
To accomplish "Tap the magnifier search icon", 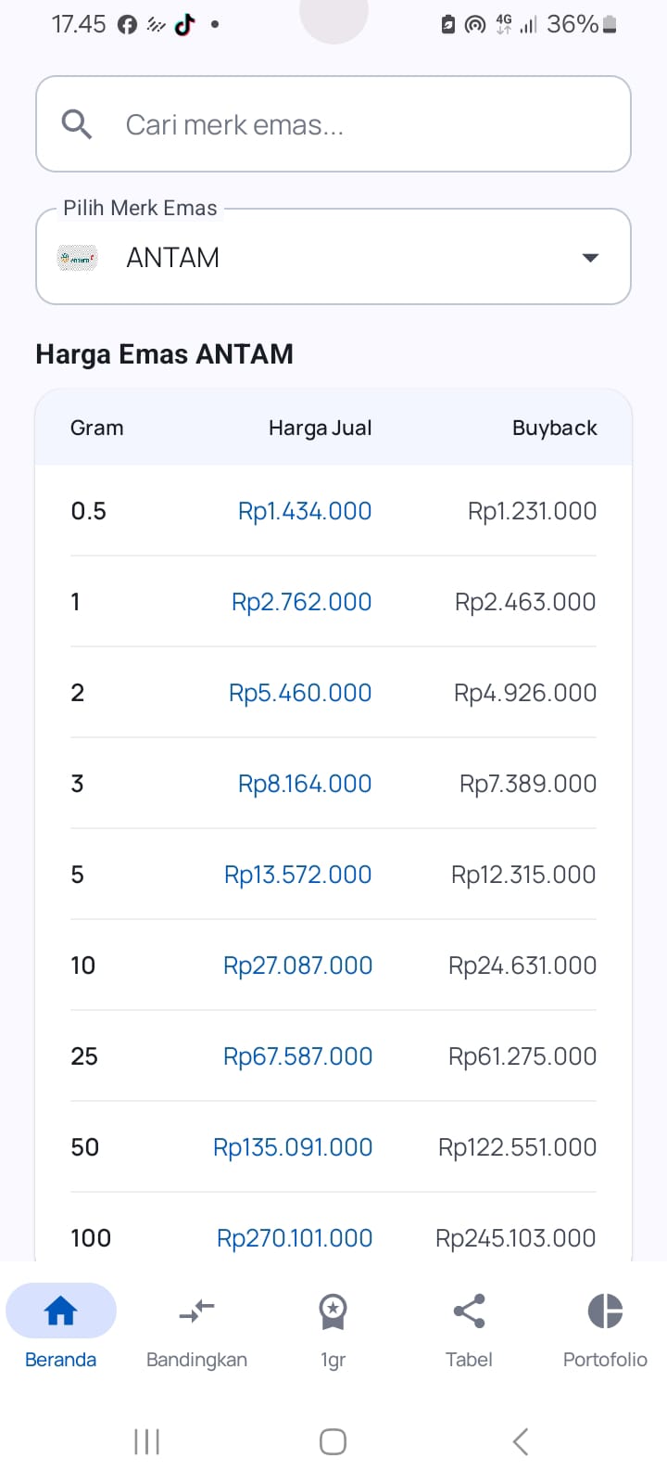I will 77,124.
